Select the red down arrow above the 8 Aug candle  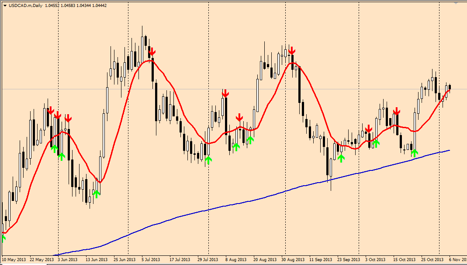pyautogui.click(x=225, y=93)
